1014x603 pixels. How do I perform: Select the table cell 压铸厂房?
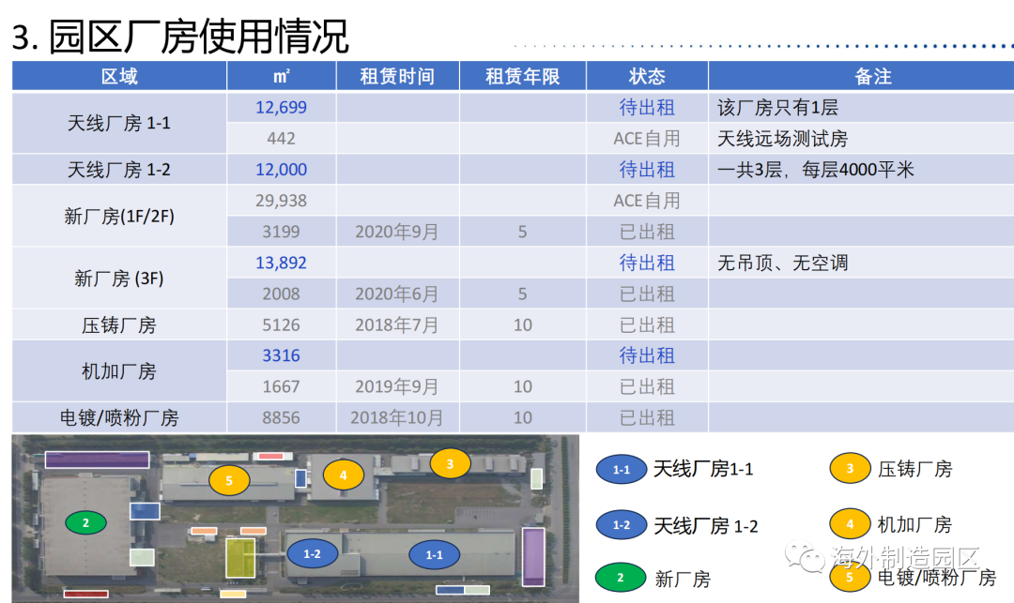point(119,324)
